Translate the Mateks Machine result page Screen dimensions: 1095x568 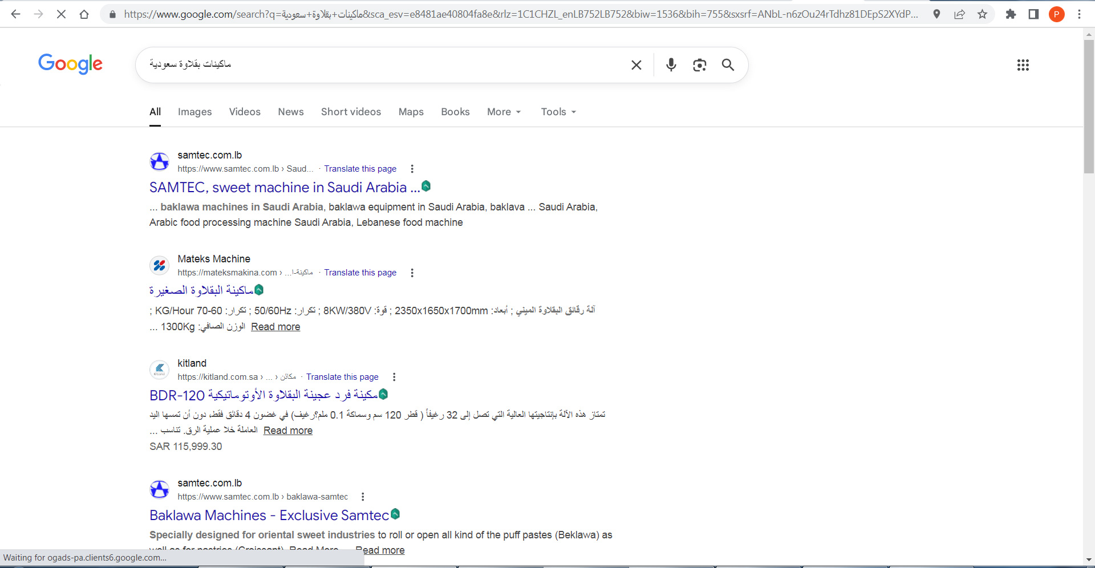coord(360,273)
